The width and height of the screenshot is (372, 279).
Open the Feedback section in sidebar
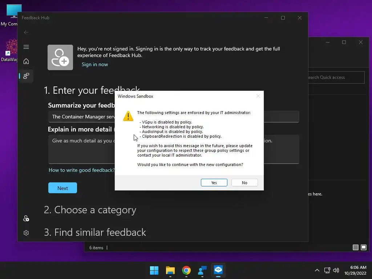(x=26, y=76)
